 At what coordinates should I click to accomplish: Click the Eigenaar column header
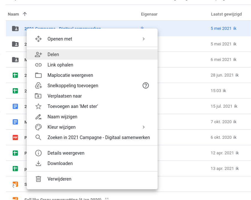pyautogui.click(x=149, y=14)
